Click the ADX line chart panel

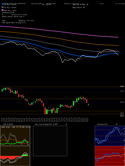(15, 136)
